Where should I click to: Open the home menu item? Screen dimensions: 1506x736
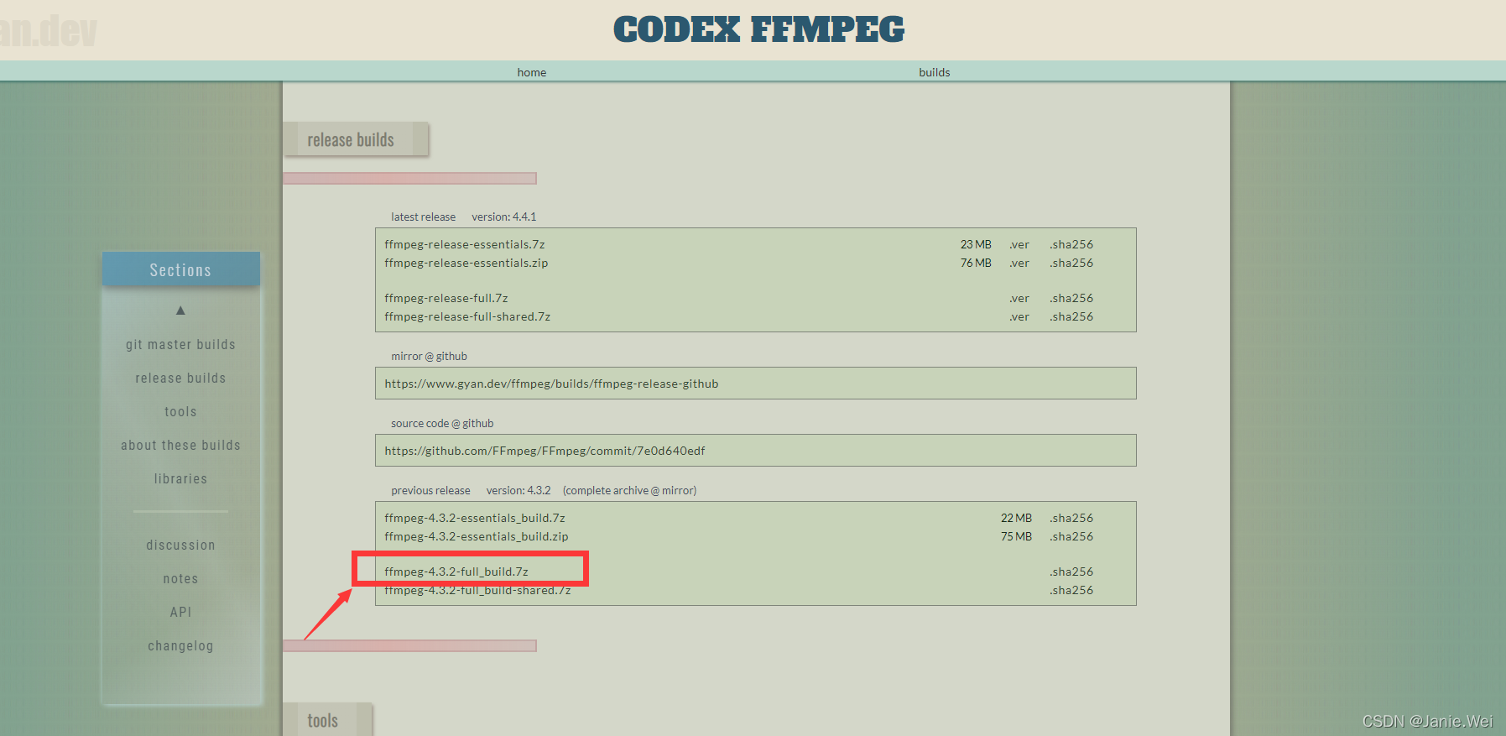coord(532,72)
